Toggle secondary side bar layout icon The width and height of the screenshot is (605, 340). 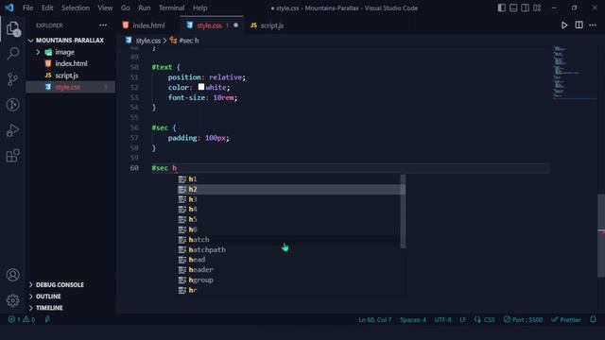pyautogui.click(x=526, y=8)
